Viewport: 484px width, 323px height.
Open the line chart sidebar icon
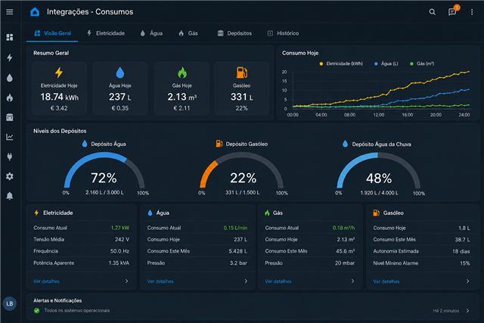pos(10,137)
